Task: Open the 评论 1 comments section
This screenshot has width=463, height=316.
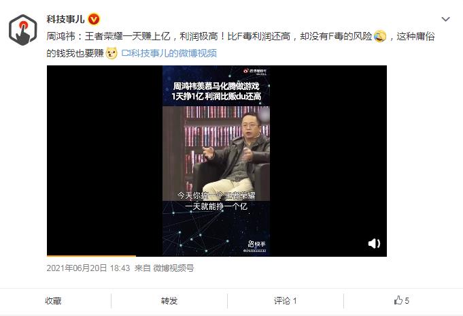Action: click(x=286, y=301)
